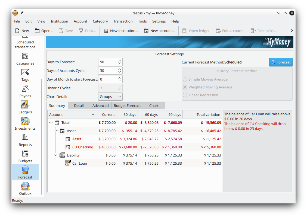Collapse the Liability tree group
The image size is (307, 217).
pos(56,155)
